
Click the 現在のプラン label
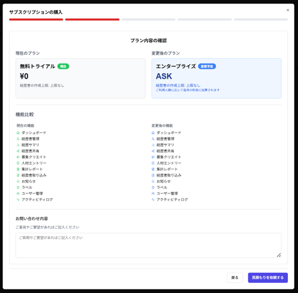coord(28,53)
